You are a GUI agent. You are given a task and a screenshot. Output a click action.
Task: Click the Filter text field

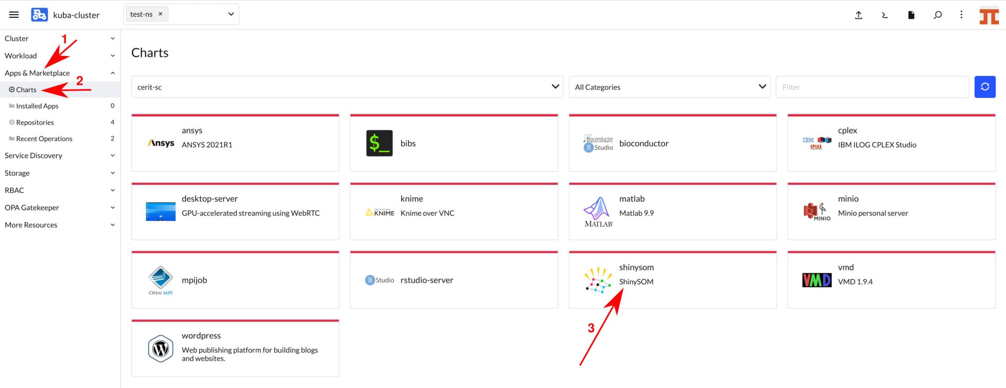click(x=872, y=87)
